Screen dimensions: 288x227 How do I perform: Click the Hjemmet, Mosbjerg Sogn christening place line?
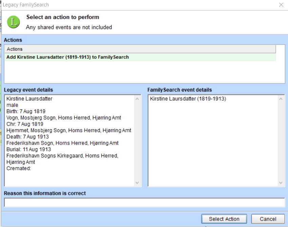point(69,130)
